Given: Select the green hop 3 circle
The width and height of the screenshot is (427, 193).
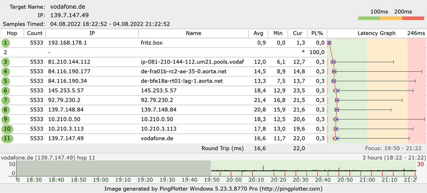Looking at the screenshot, I should click(x=6, y=62).
